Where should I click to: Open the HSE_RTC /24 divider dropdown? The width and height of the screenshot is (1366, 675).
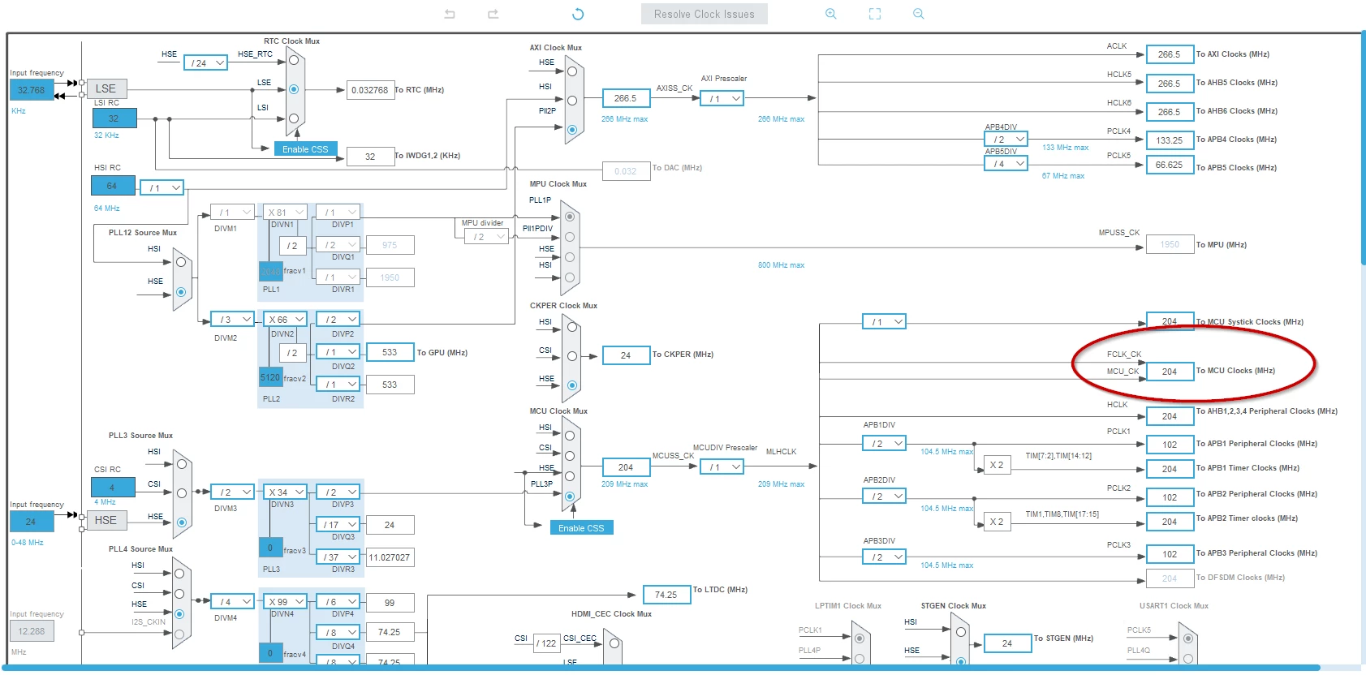tap(205, 62)
